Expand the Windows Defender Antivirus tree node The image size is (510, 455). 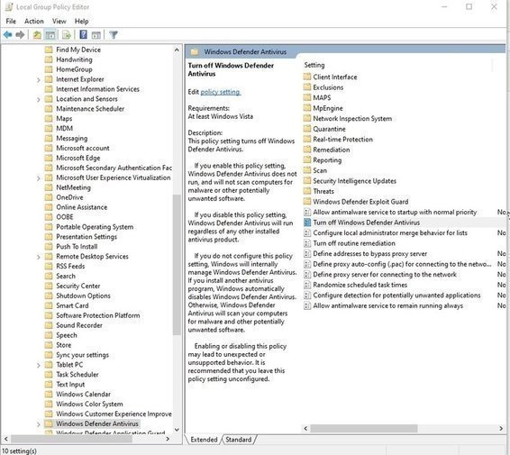39,424
